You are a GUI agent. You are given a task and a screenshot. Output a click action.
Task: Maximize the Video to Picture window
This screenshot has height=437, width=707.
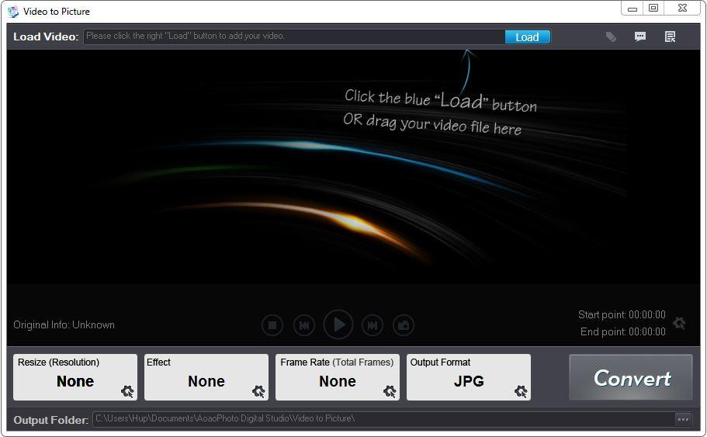(653, 8)
